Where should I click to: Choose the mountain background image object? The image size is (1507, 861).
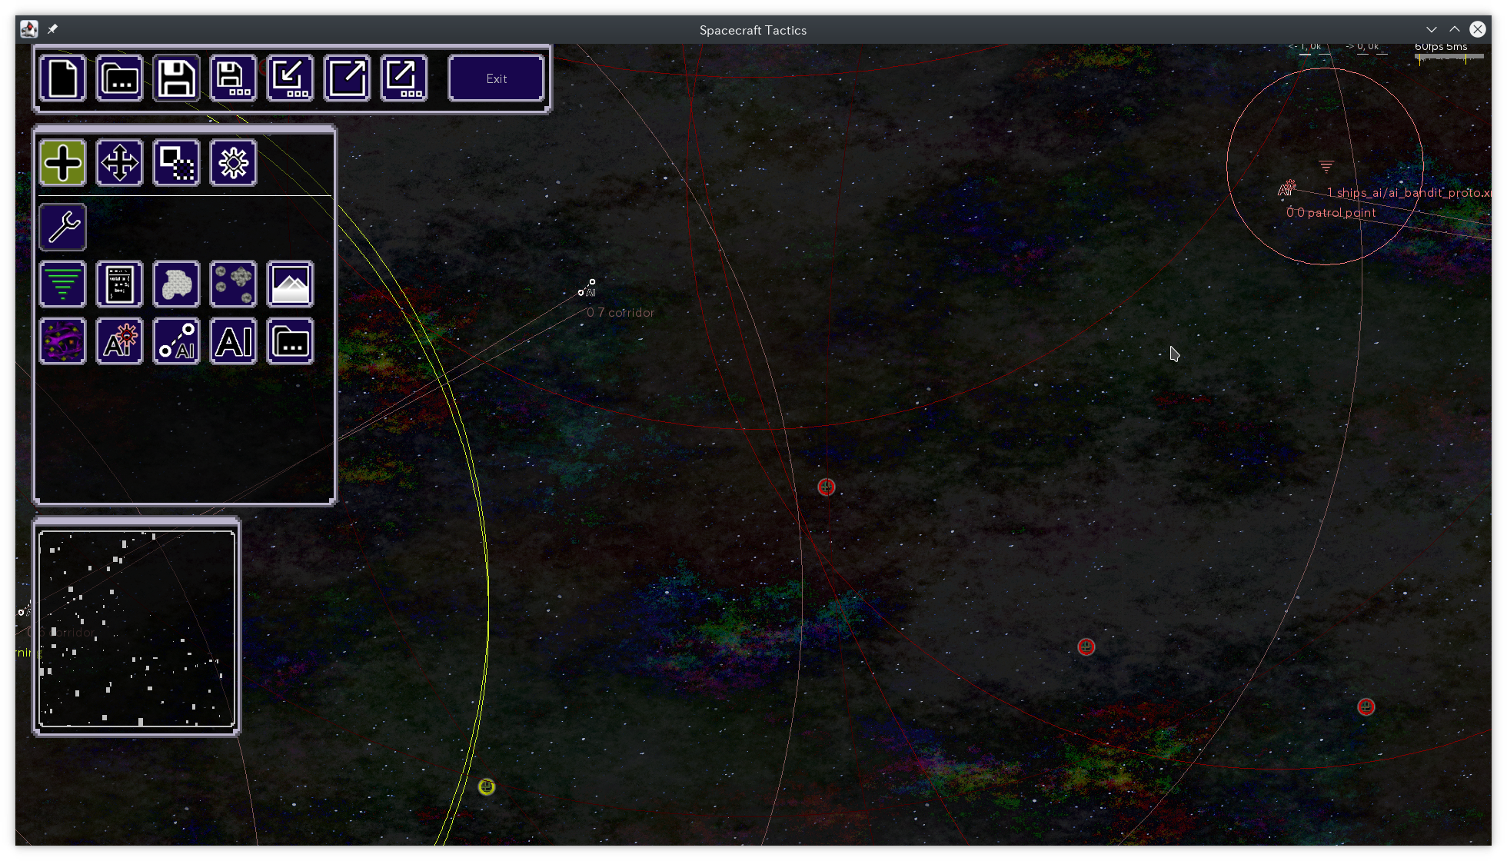[x=291, y=284]
